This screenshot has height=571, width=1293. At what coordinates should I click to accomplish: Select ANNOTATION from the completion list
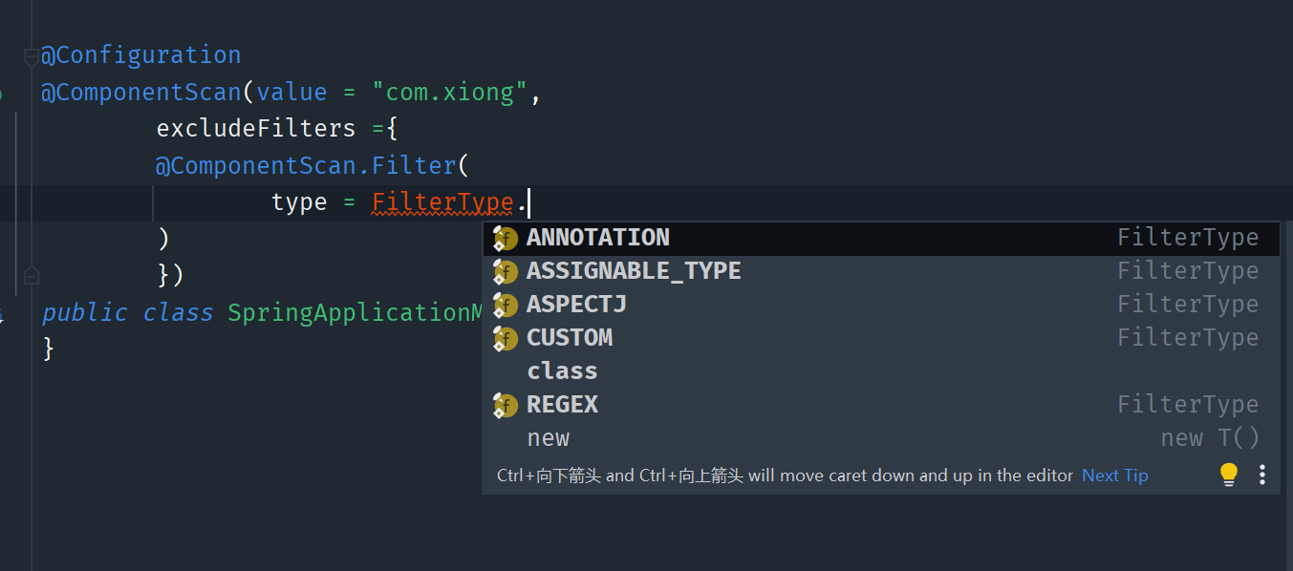880,238
